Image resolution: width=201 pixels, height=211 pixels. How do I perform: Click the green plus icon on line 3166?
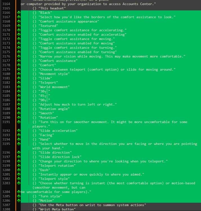click(19, 13)
